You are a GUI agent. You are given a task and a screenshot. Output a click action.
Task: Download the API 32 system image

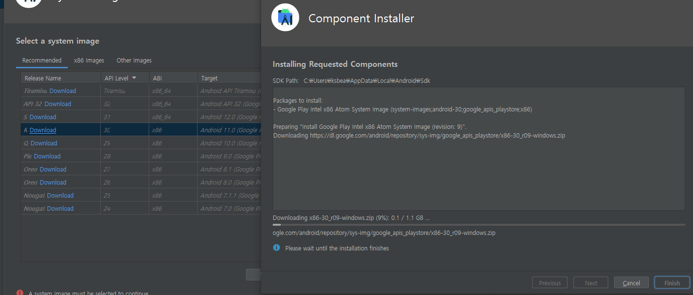(58, 104)
